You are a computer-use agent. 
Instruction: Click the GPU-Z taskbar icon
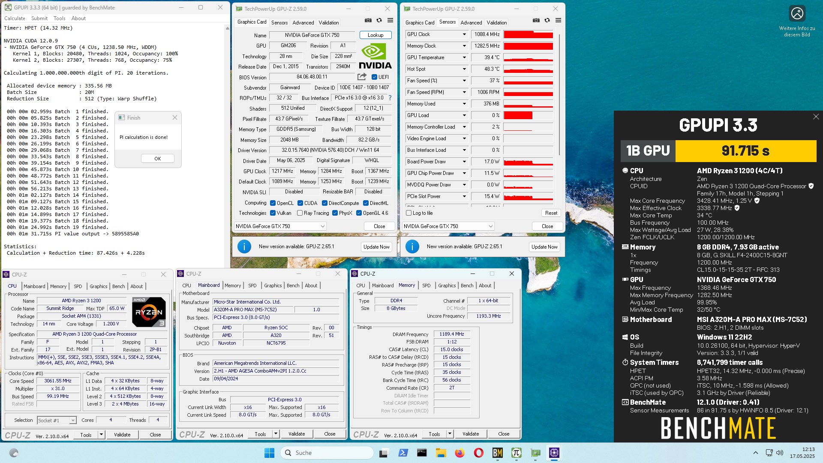(535, 453)
